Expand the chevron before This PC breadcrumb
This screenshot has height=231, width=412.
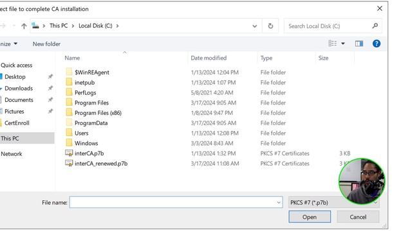[x=44, y=26]
